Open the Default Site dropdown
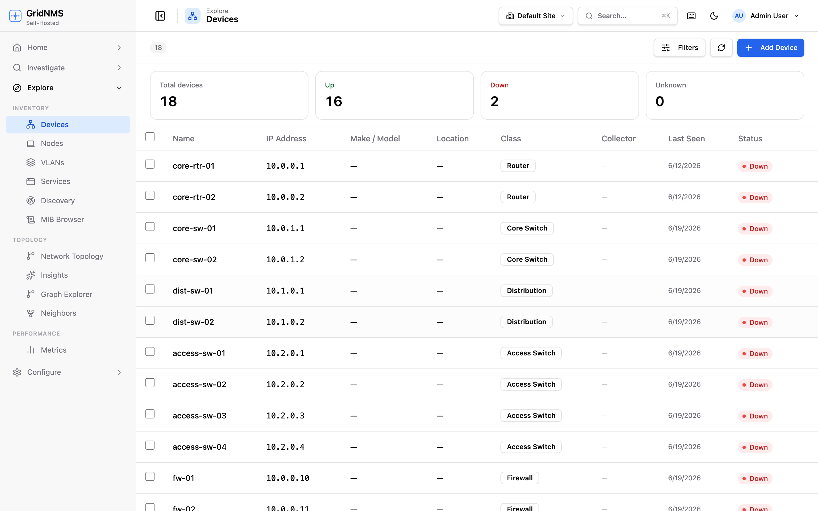The height and width of the screenshot is (511, 818). coord(536,16)
